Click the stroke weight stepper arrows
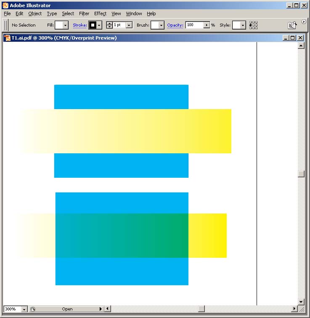Screen dimensions: 310x318 tap(109, 25)
